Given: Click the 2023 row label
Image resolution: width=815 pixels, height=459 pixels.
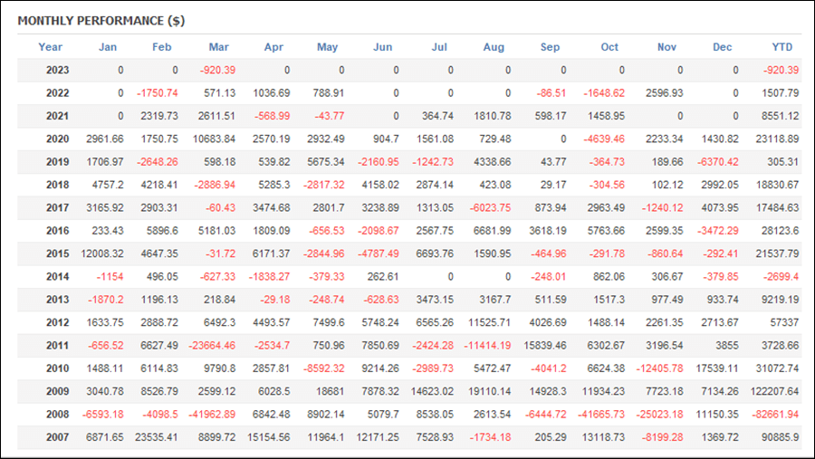Looking at the screenshot, I should 57,71.
